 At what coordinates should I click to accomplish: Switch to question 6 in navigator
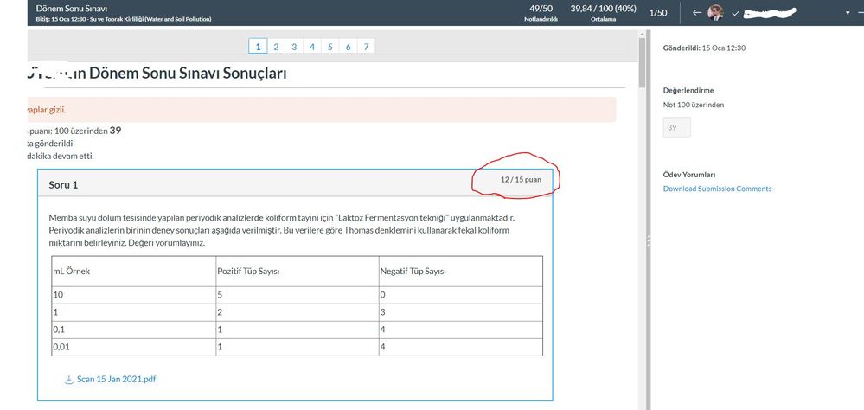pos(349,47)
